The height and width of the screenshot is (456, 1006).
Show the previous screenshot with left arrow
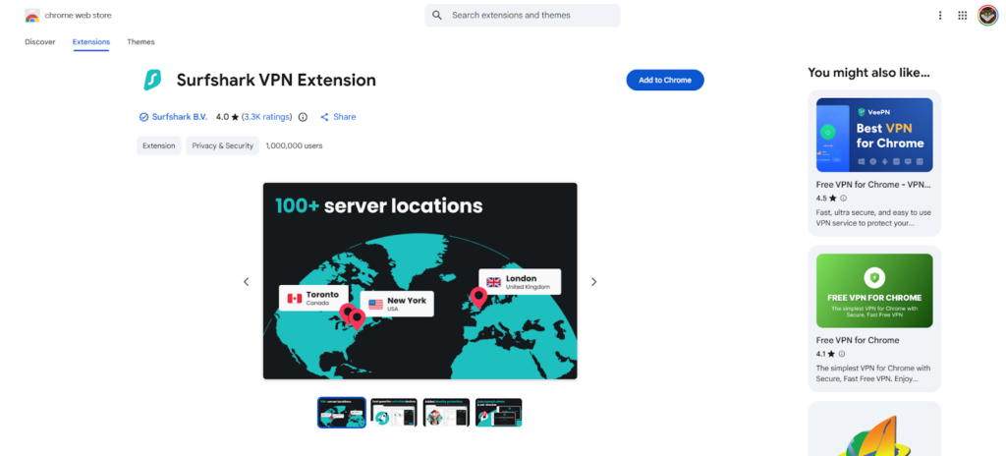pos(246,282)
